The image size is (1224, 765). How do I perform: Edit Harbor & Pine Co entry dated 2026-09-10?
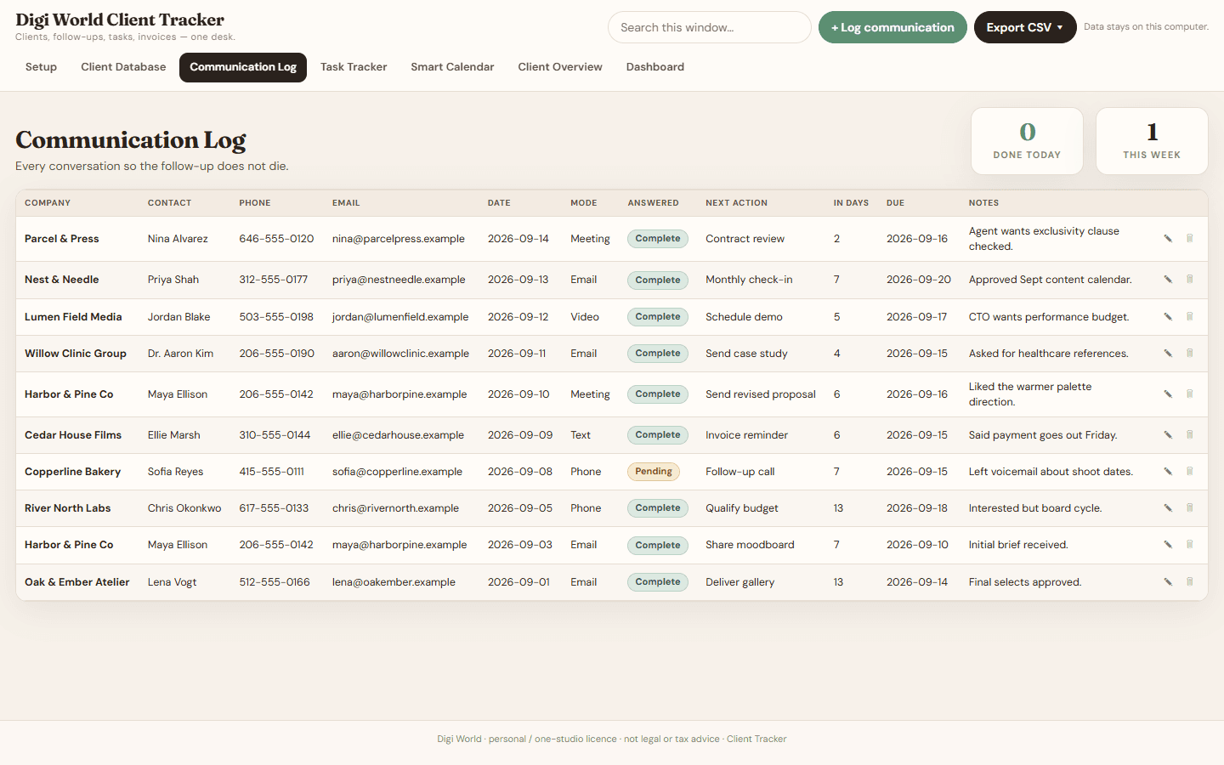[1168, 394]
